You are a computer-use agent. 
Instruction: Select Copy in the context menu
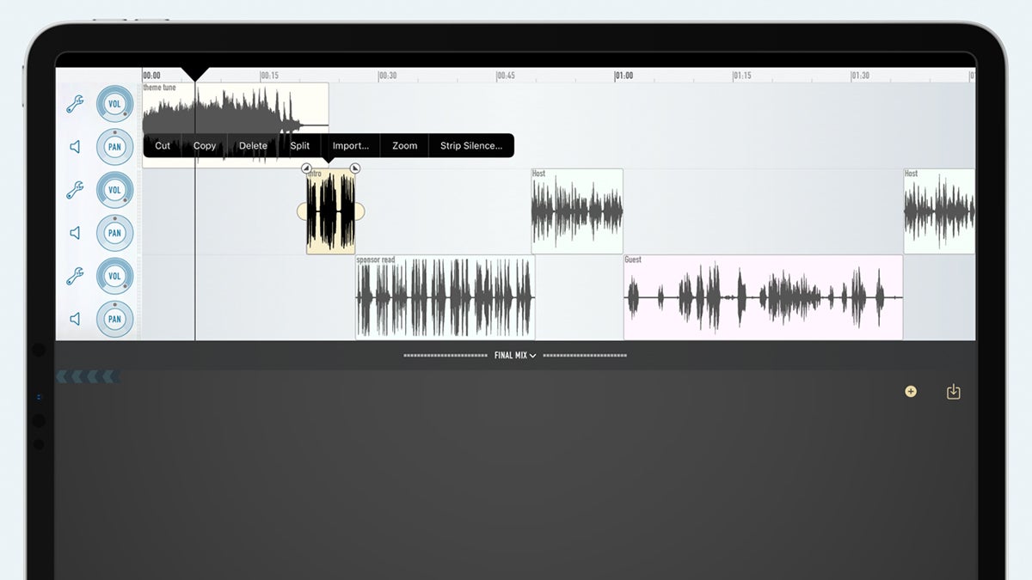tap(204, 145)
